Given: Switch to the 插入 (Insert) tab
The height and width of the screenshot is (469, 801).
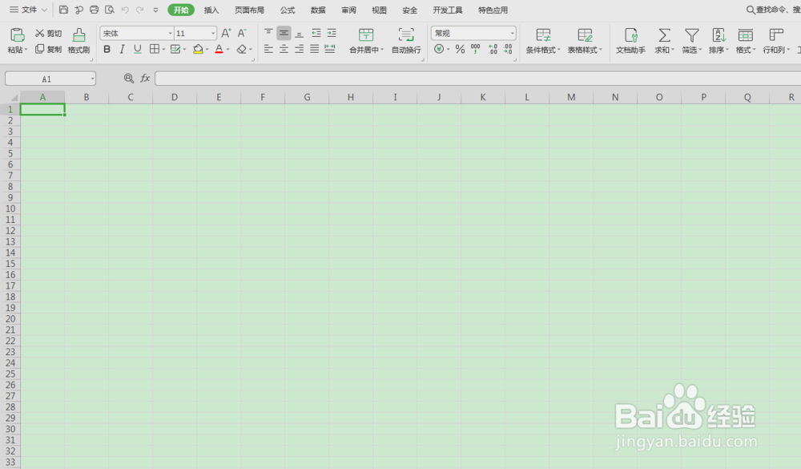Looking at the screenshot, I should pyautogui.click(x=211, y=10).
